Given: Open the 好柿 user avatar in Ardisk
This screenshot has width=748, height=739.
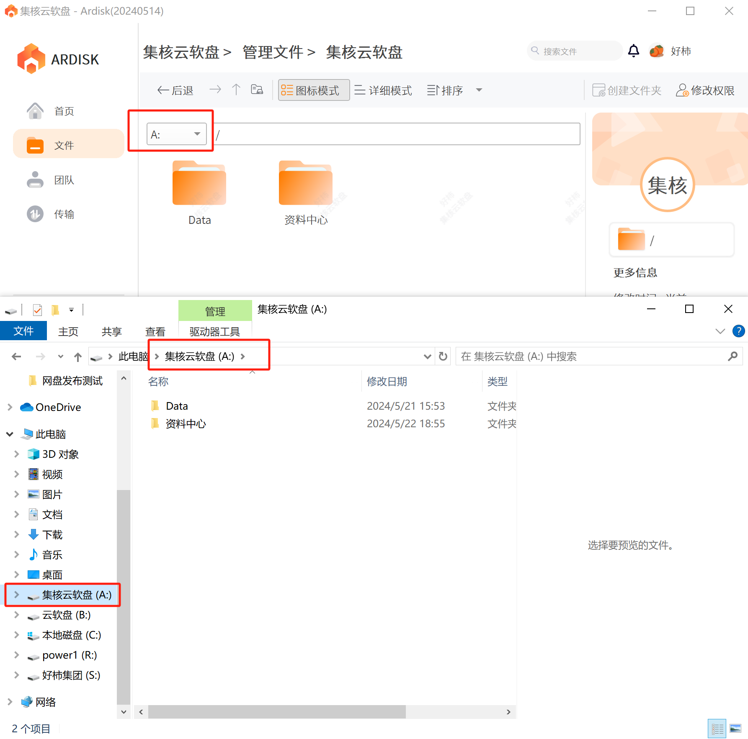Looking at the screenshot, I should [657, 51].
